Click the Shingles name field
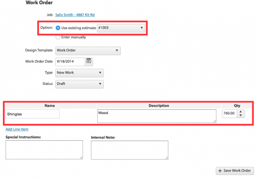Image resolution: width=257 pixels, height=178 pixels. pos(32,114)
